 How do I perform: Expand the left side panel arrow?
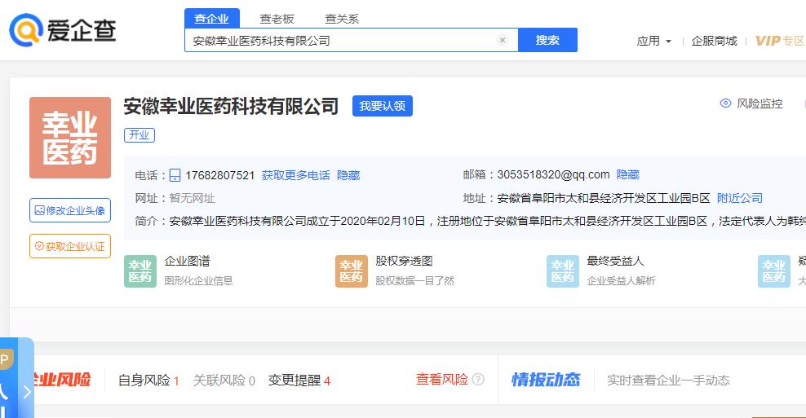pos(27,392)
